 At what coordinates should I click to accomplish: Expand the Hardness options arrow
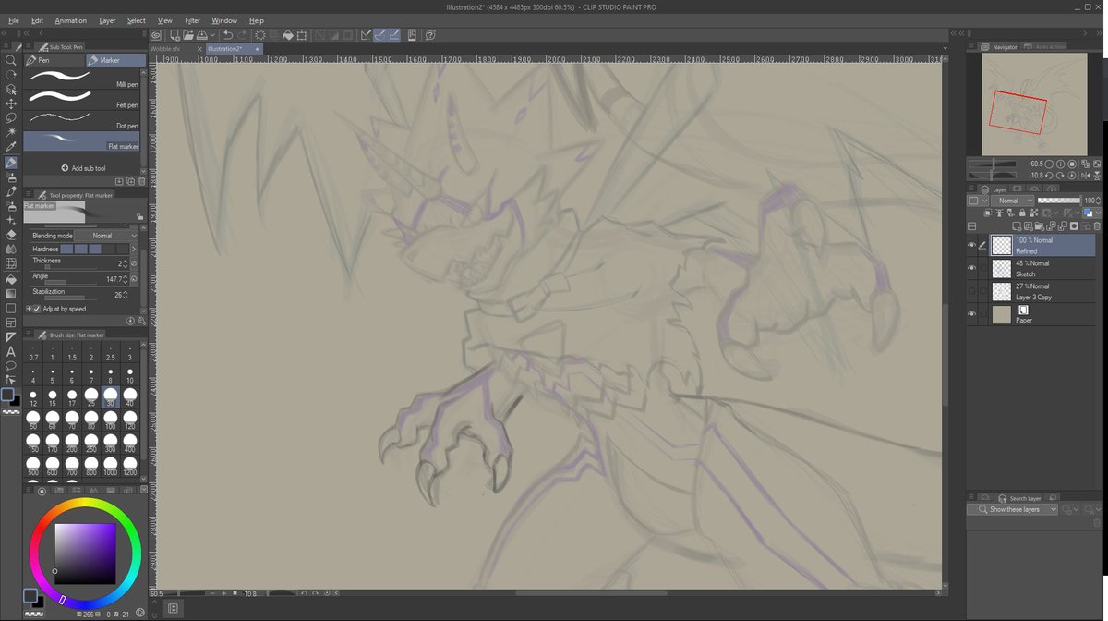point(133,249)
